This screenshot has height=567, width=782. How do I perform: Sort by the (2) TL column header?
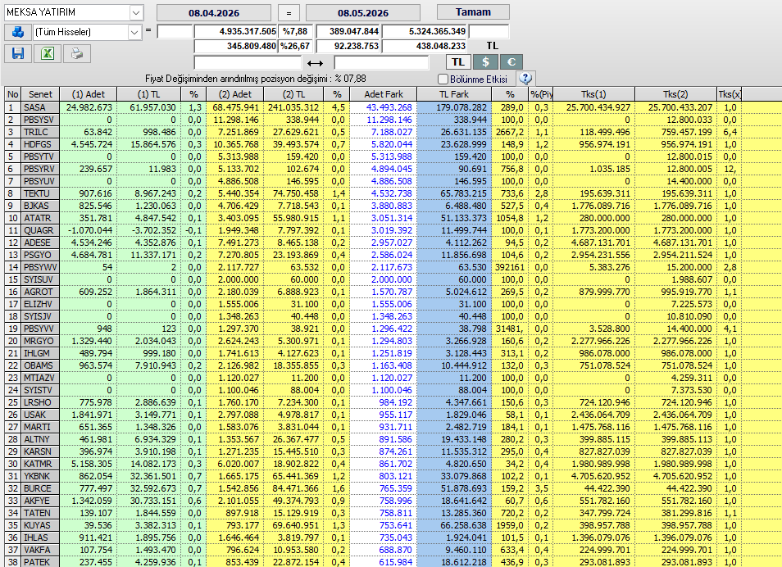[294, 93]
